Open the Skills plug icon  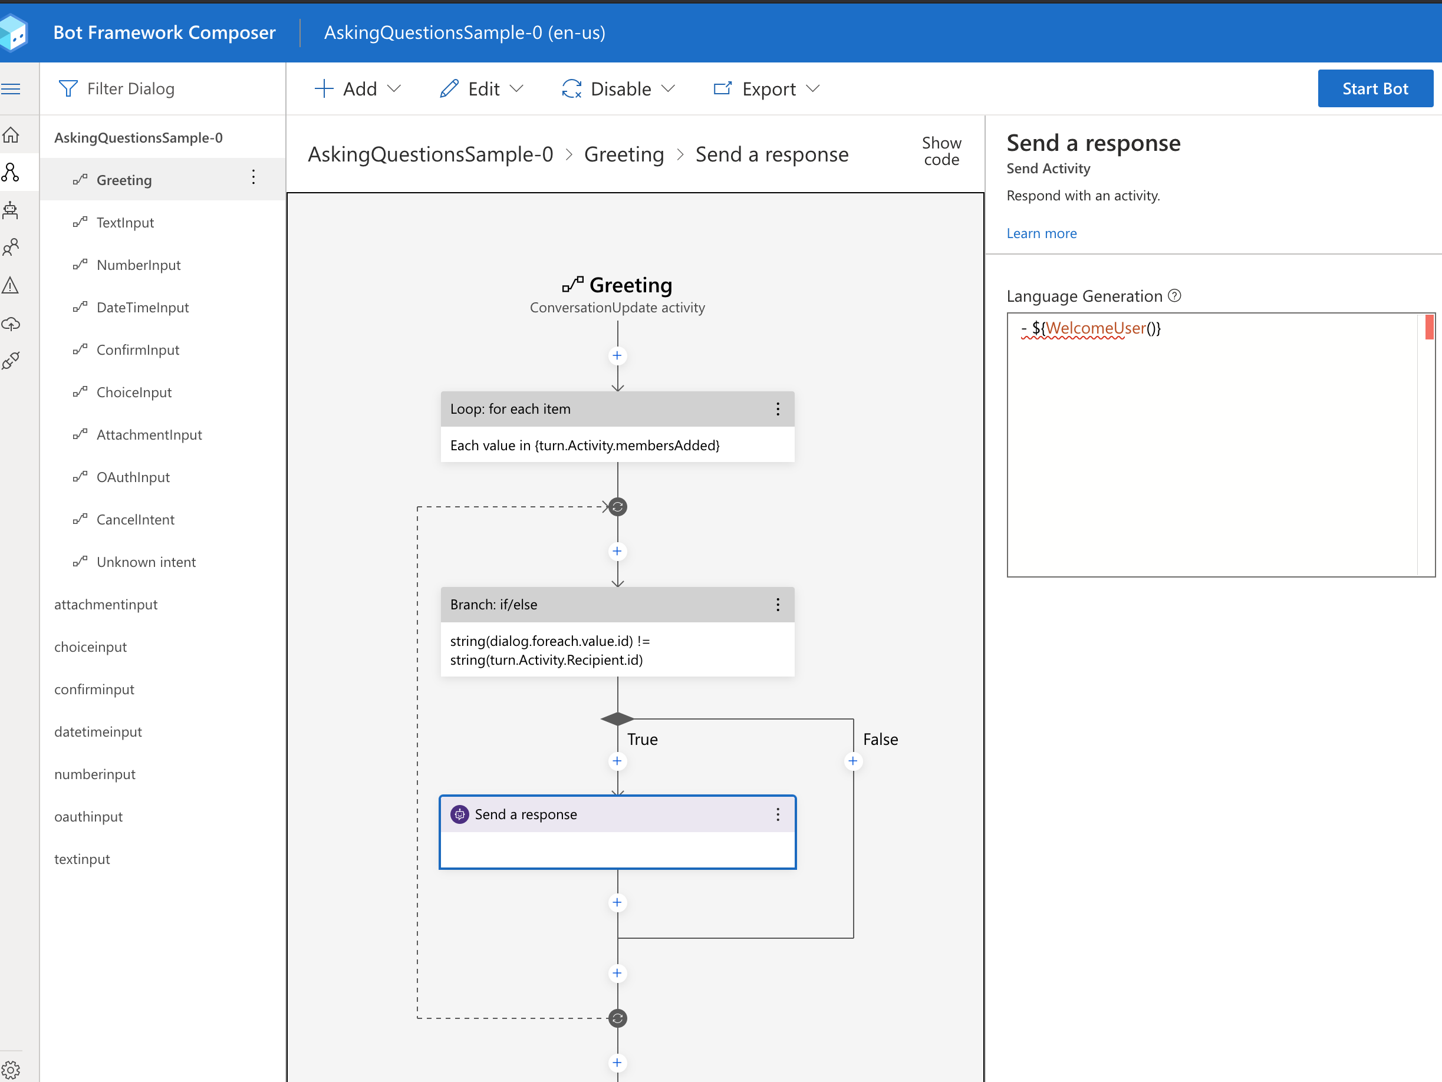11,361
